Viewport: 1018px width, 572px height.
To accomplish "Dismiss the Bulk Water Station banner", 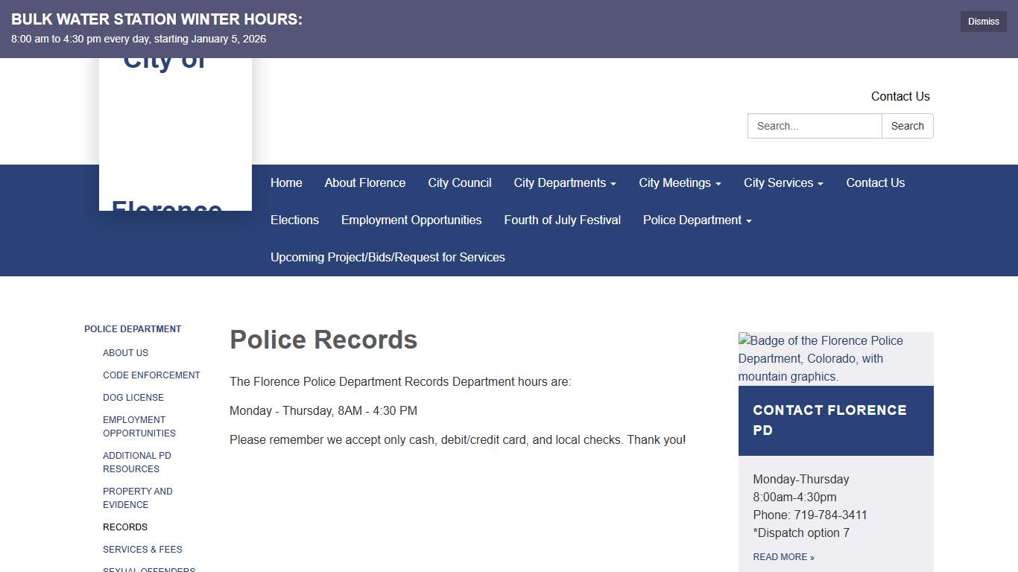I will pyautogui.click(x=983, y=22).
